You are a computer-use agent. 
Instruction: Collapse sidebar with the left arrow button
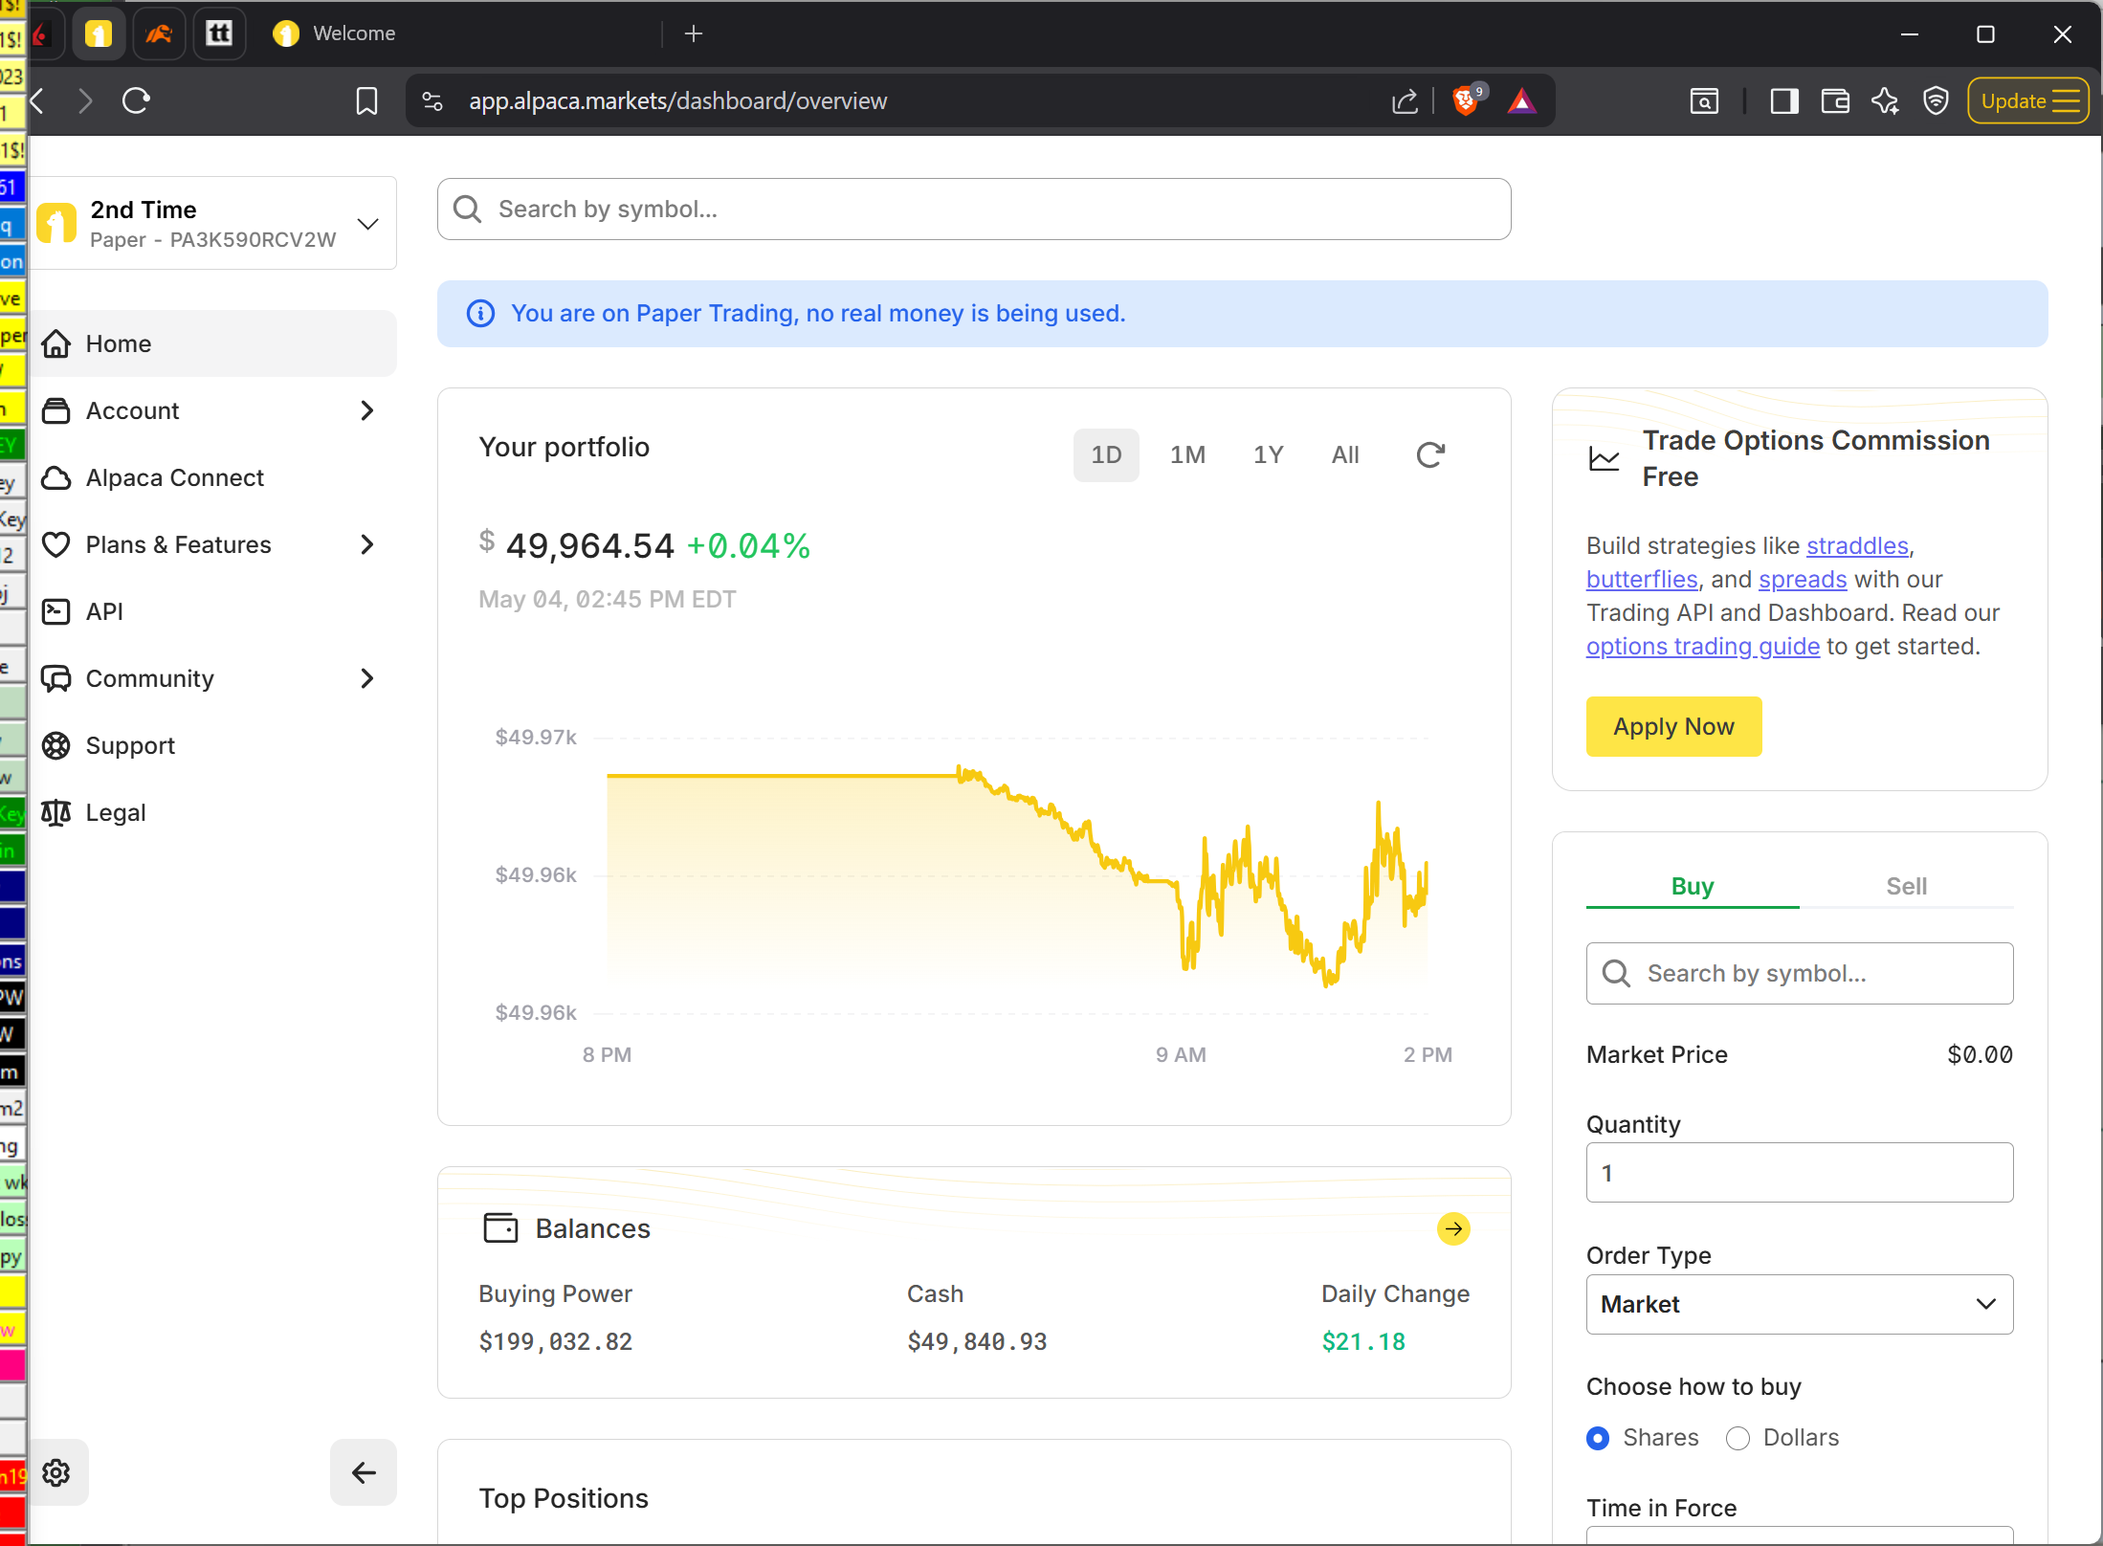click(364, 1472)
